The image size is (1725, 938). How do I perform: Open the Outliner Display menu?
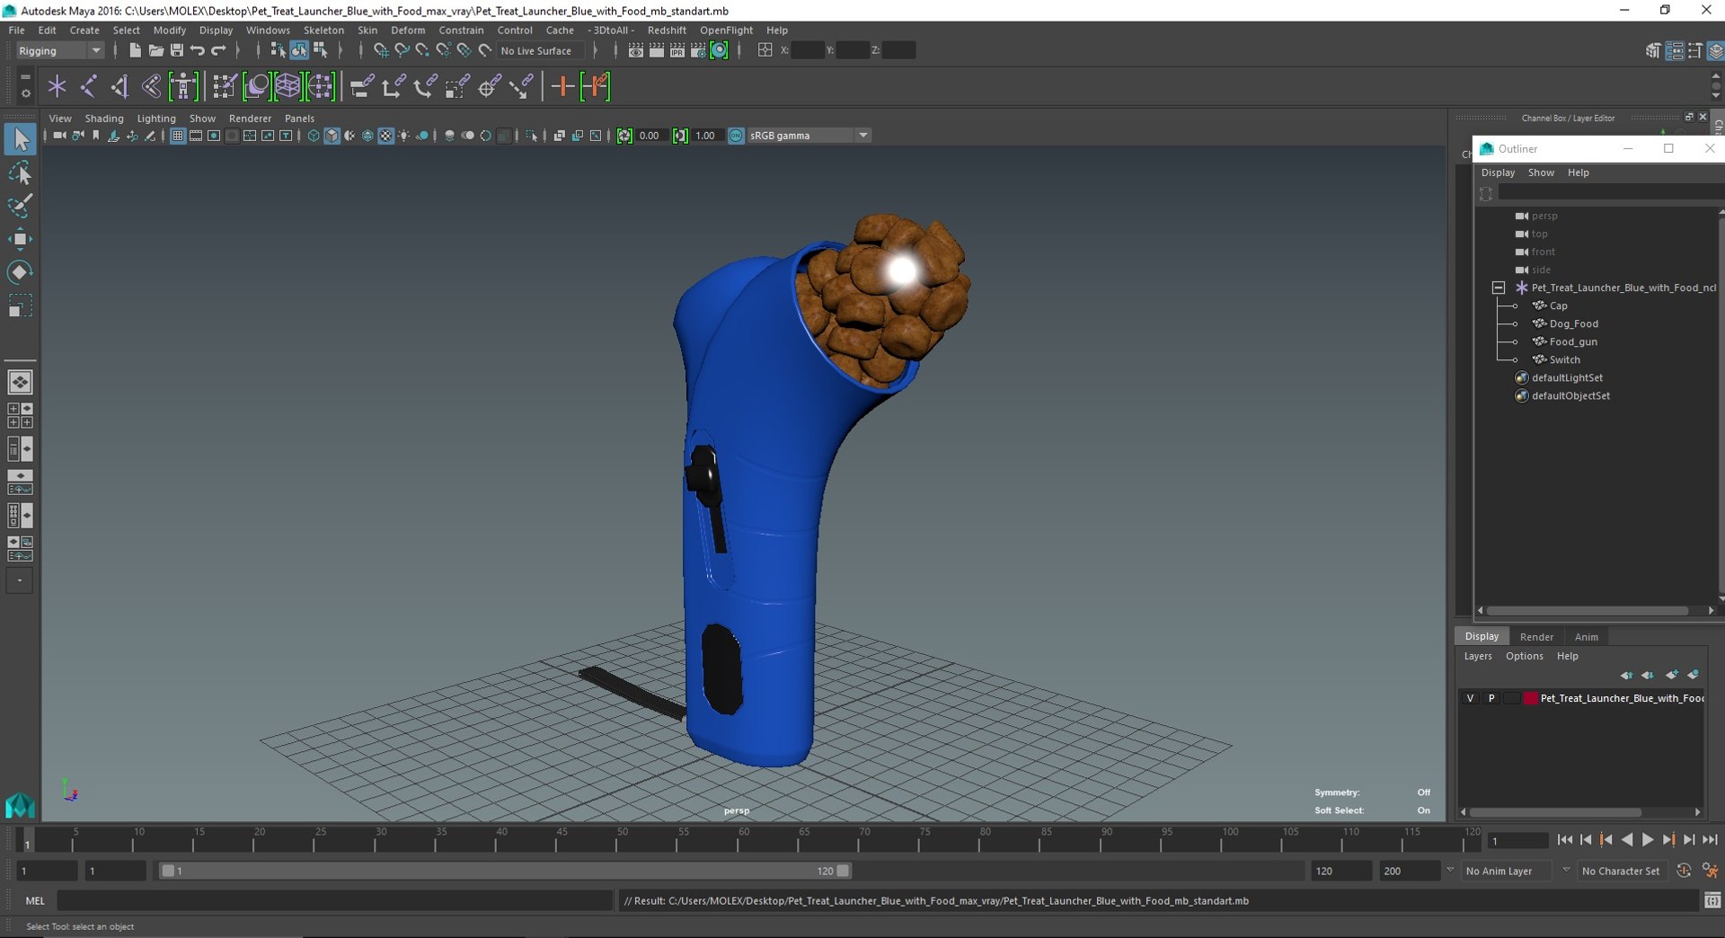pos(1498,173)
